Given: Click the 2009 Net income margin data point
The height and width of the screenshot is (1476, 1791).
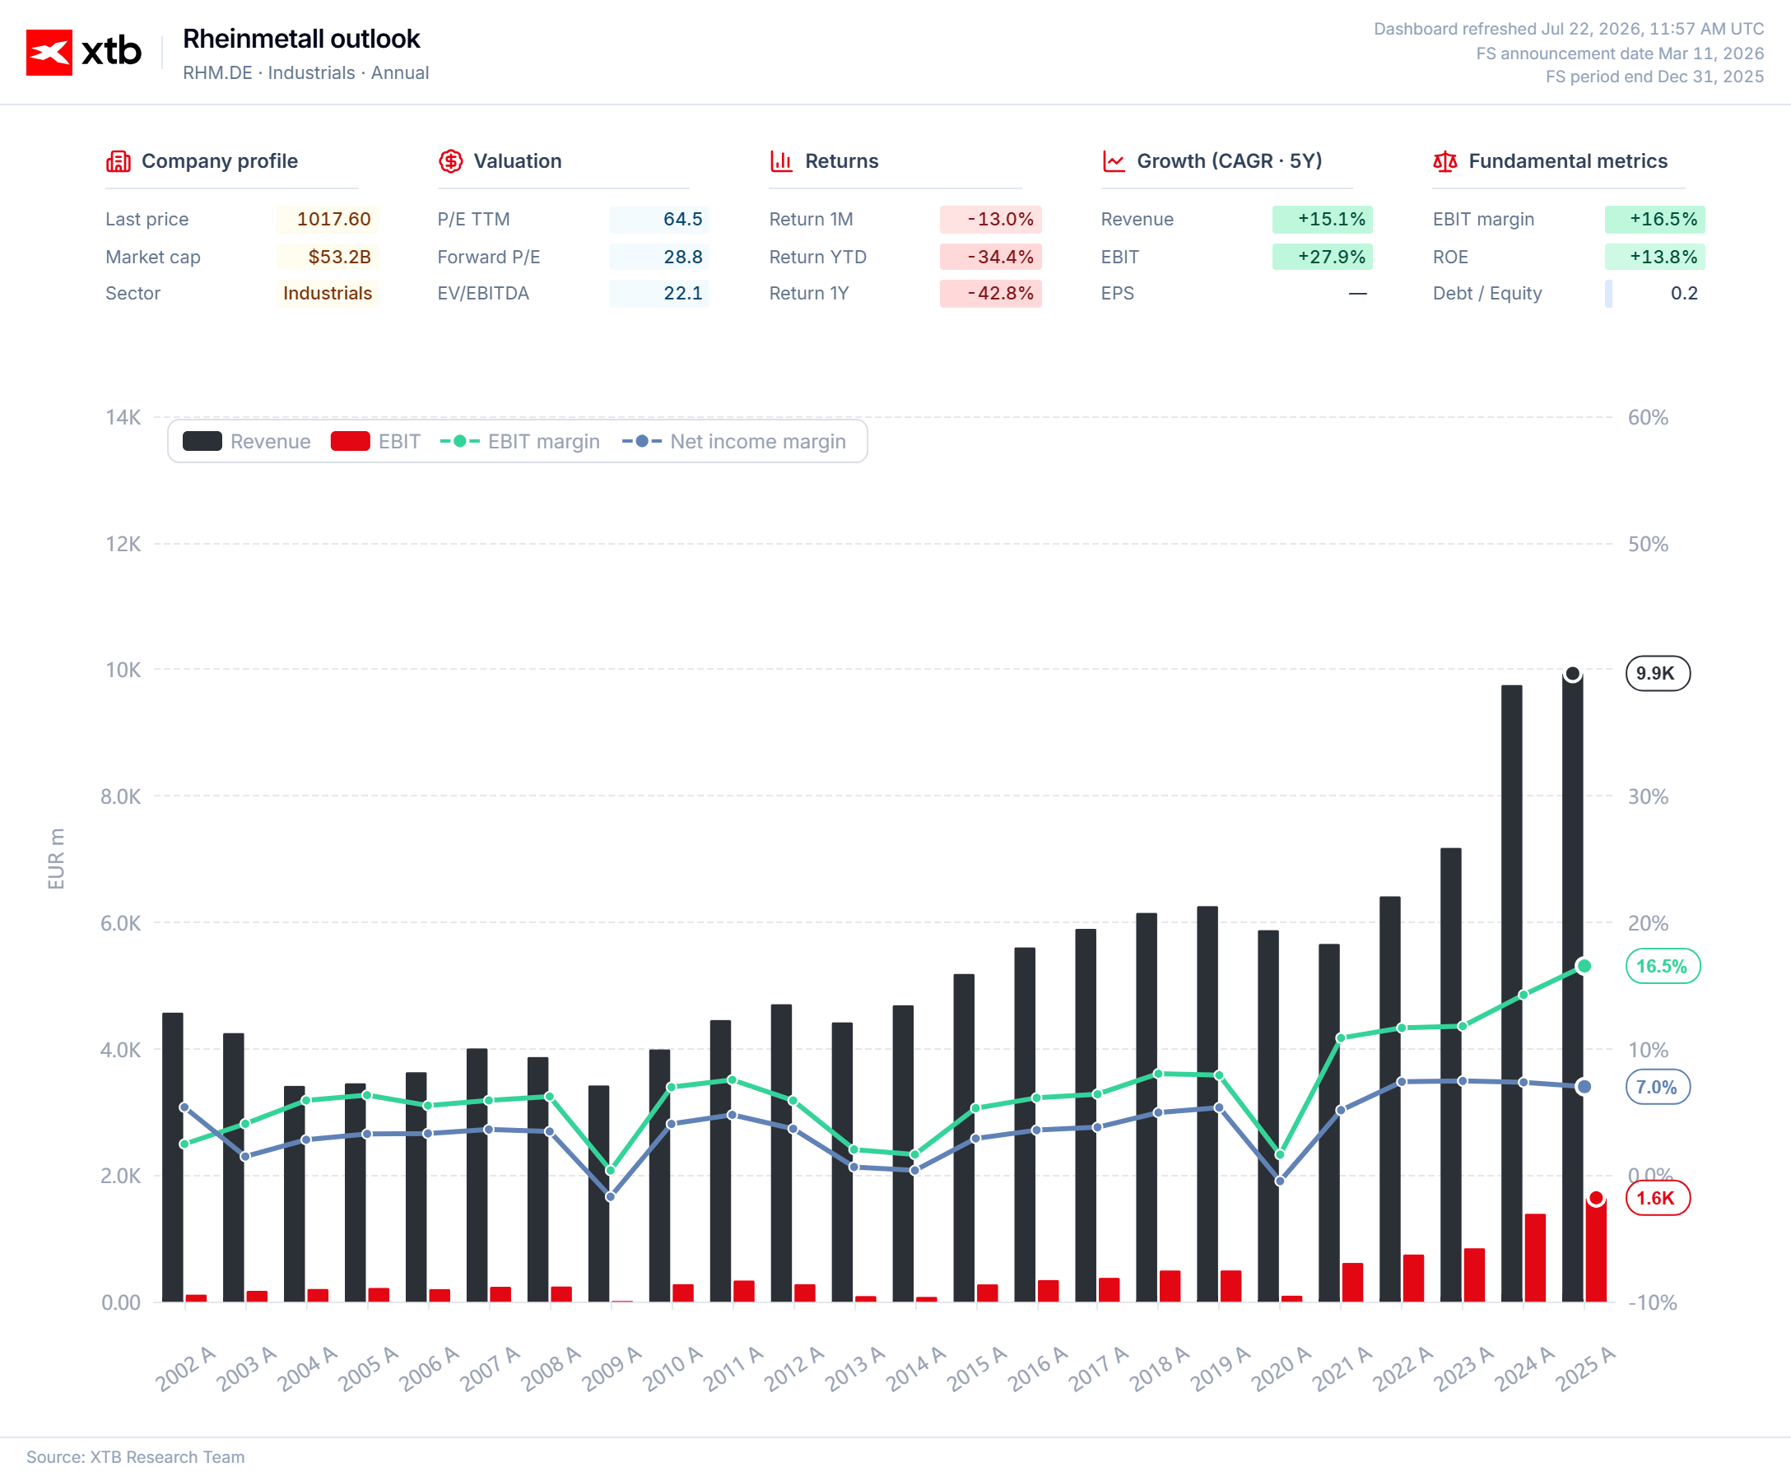Looking at the screenshot, I should (611, 1197).
